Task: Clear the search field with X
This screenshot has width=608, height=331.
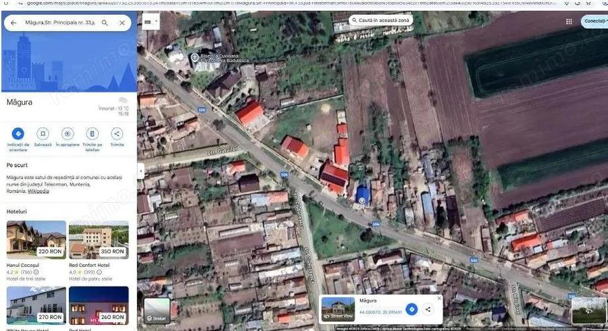Action: point(122,23)
